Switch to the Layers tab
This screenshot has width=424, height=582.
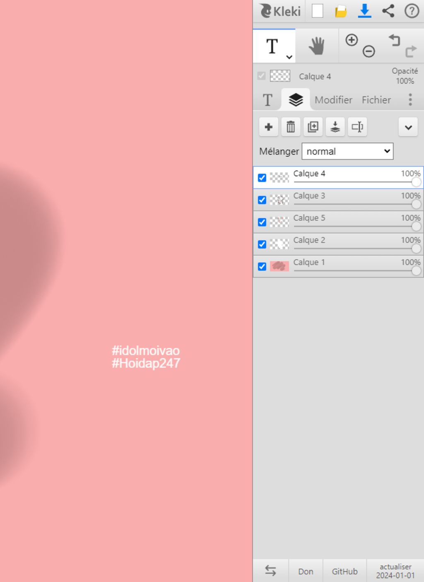(296, 99)
